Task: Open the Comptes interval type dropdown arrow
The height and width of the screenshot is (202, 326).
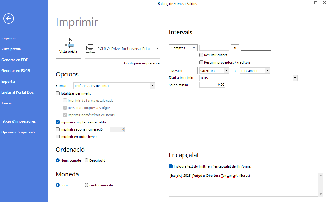Action: [194, 48]
